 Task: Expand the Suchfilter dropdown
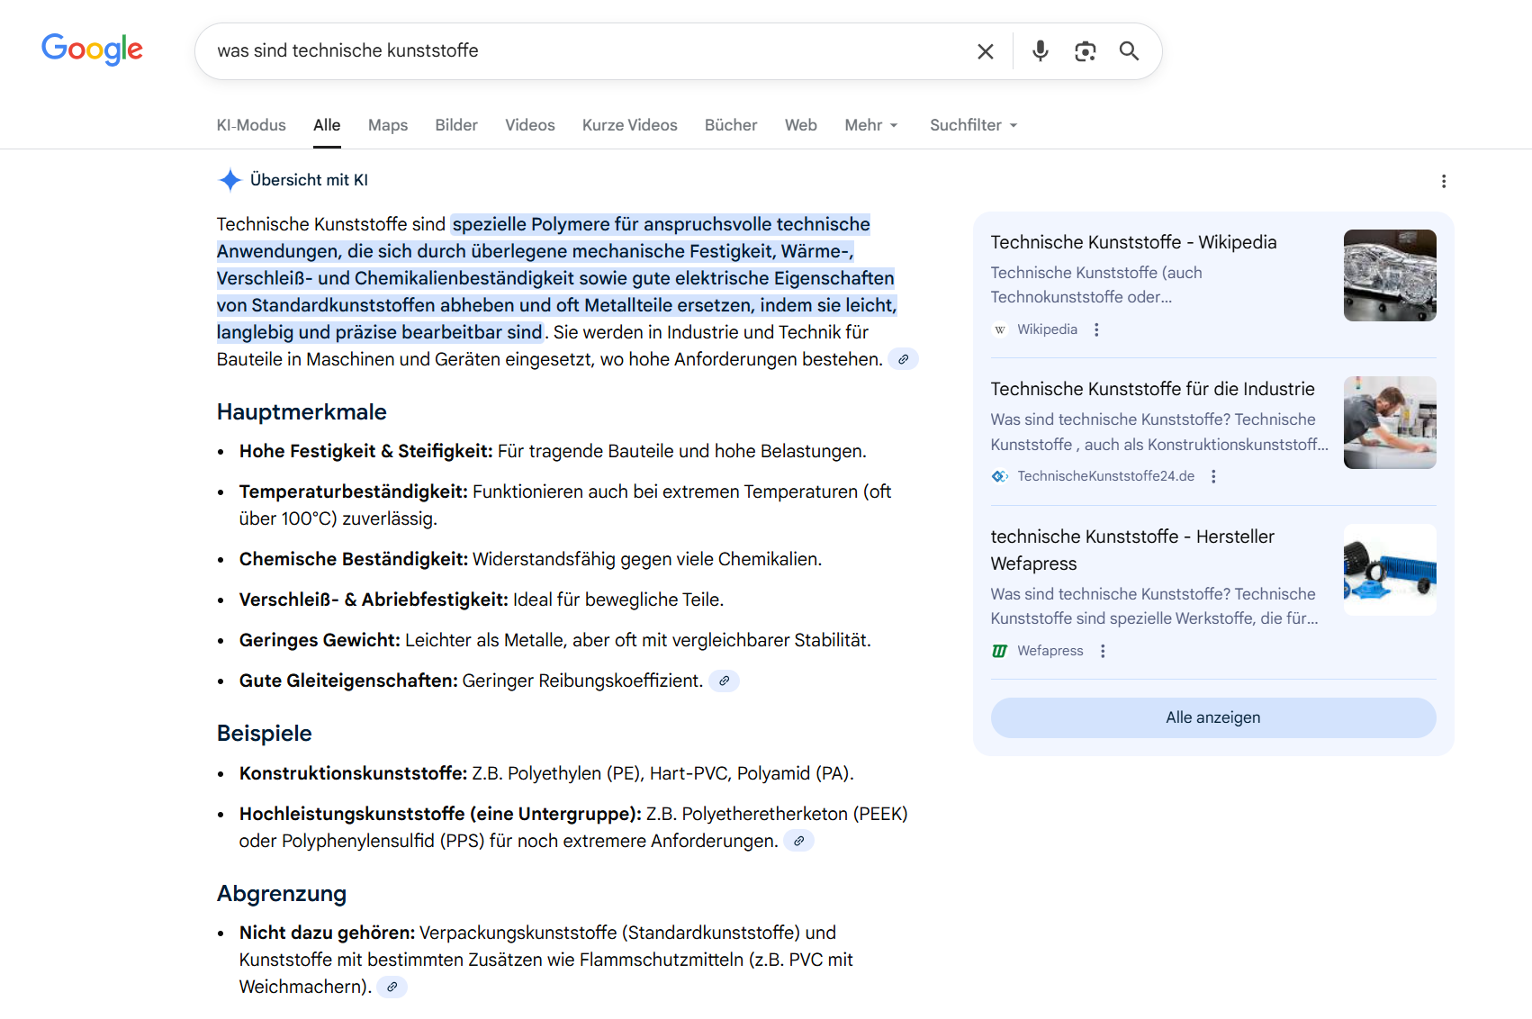point(973,125)
